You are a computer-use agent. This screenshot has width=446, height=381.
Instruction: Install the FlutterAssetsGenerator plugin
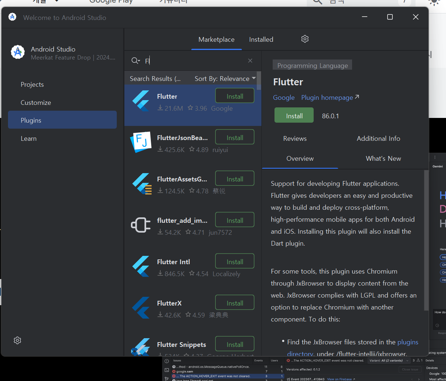pos(235,179)
